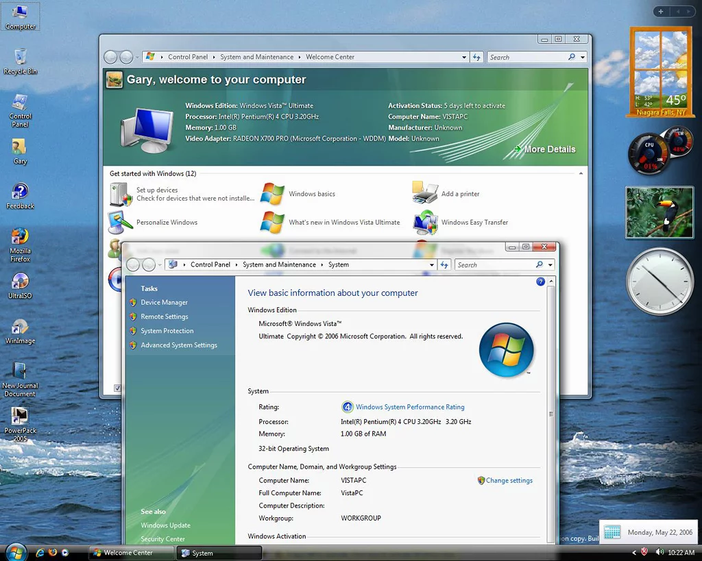Open the UltraISO desktop shortcut
The height and width of the screenshot is (561, 702).
[20, 282]
